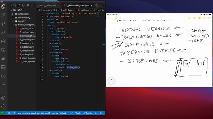
Task: Tap the compose new note icon
Action: point(210,18)
